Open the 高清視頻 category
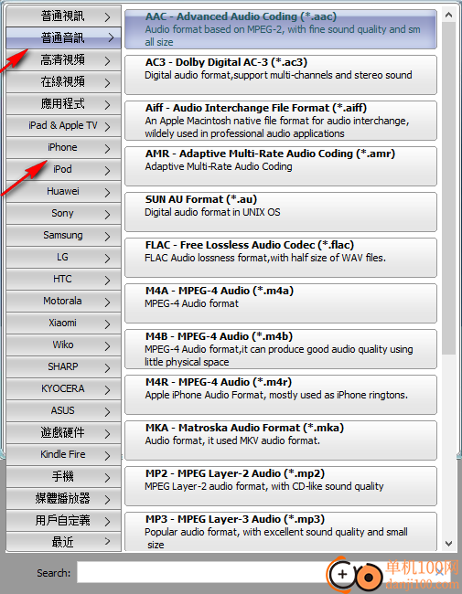Viewport: 462px width, 594px height. click(x=64, y=59)
